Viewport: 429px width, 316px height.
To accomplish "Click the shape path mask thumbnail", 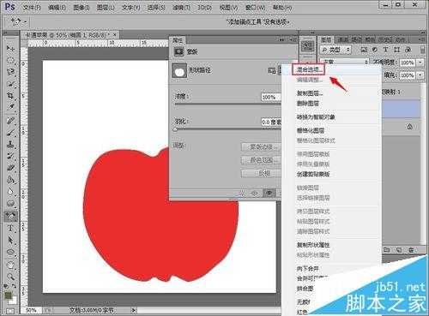I will click(x=179, y=70).
